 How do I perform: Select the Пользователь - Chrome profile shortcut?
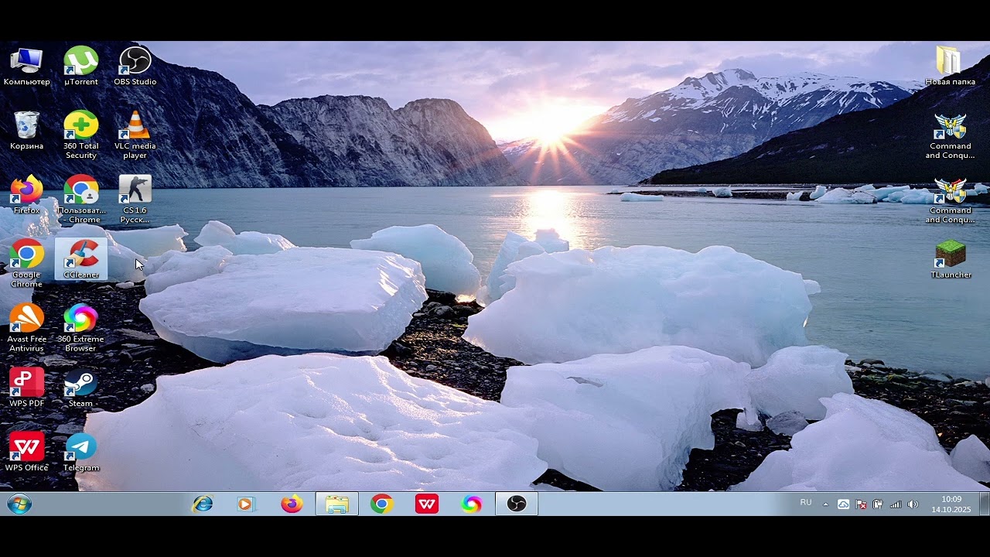[81, 200]
